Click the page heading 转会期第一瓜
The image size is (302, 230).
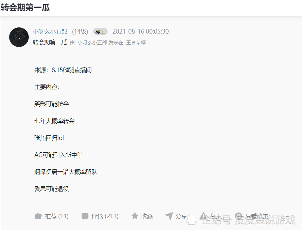[25, 8]
